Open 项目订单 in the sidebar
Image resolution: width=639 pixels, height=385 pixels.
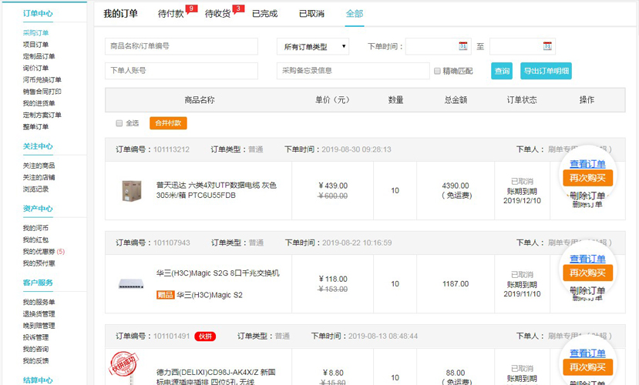point(35,45)
